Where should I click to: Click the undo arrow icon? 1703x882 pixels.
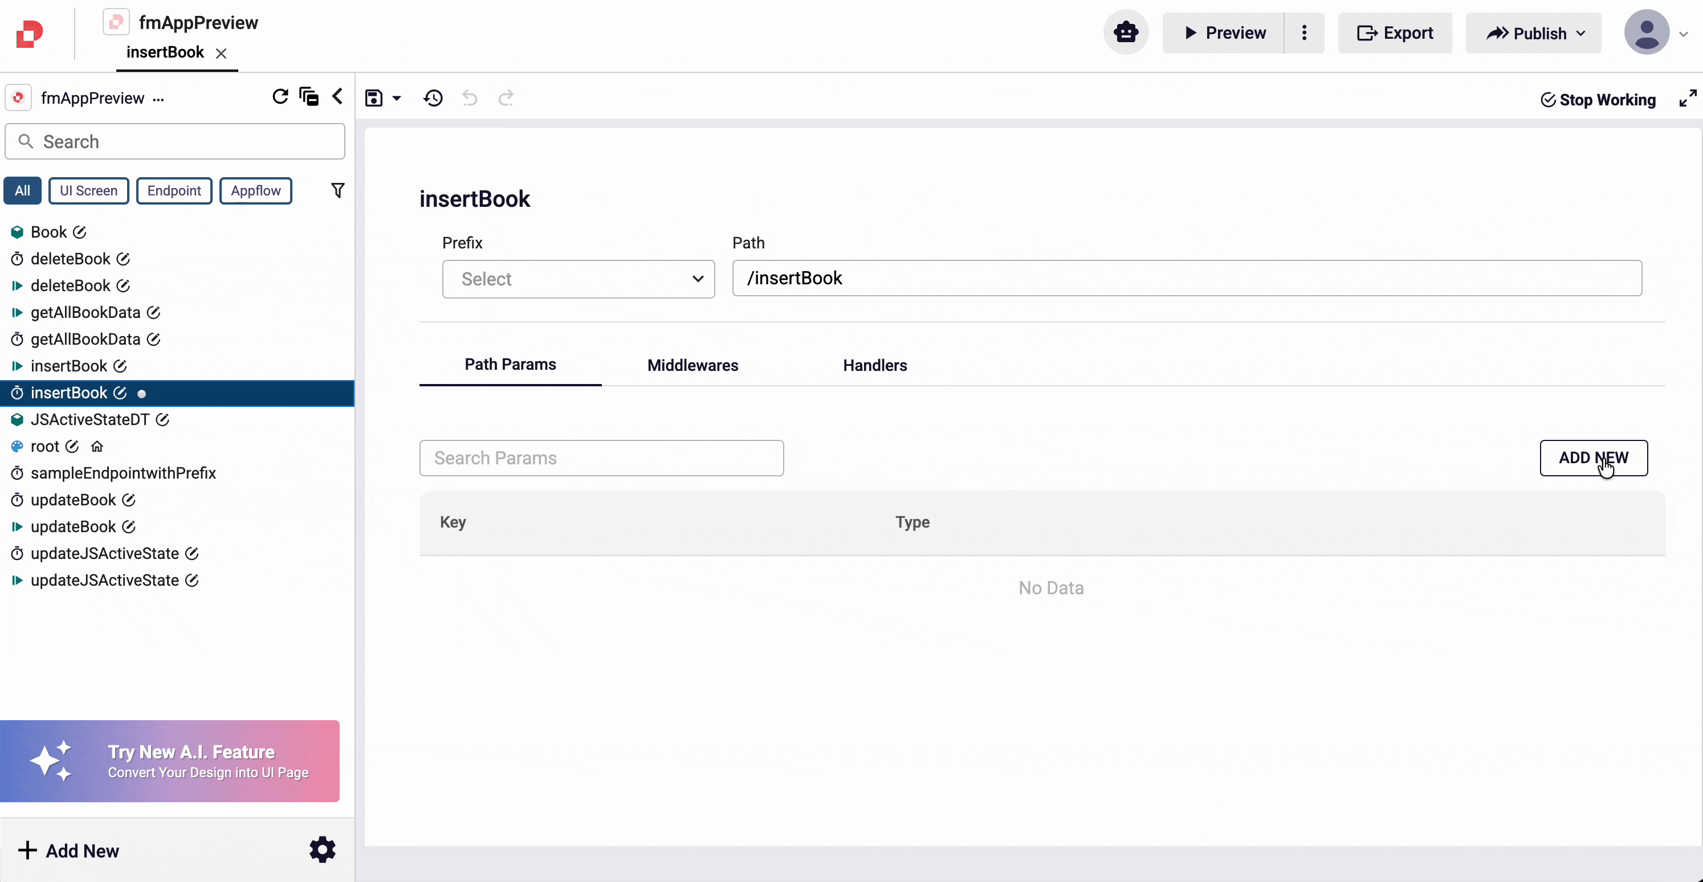[470, 99]
